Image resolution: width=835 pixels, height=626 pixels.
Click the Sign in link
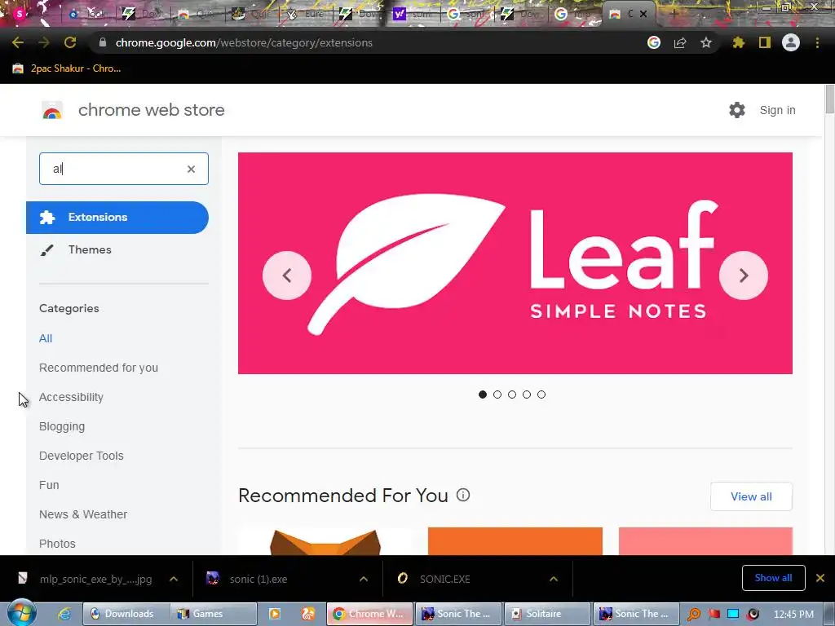pyautogui.click(x=777, y=110)
